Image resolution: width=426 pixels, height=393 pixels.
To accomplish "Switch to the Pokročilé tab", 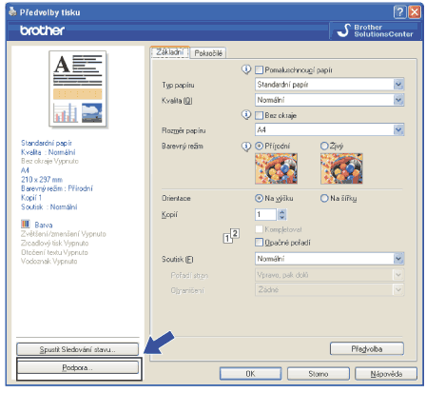I will point(208,53).
